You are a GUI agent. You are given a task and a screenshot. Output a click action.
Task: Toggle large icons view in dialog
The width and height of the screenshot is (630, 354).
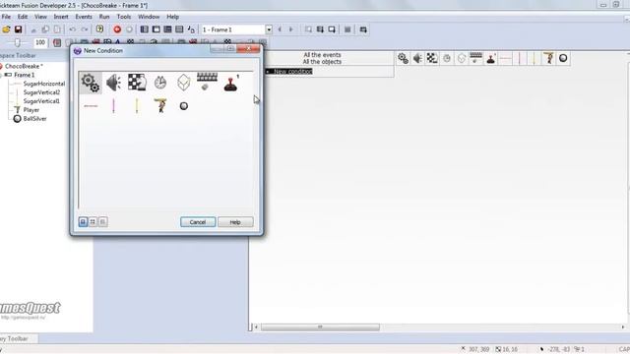pos(83,221)
